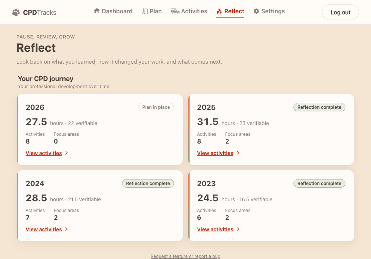This screenshot has height=259, width=371.
Task: Click the Settings gear icon
Action: 256,11
